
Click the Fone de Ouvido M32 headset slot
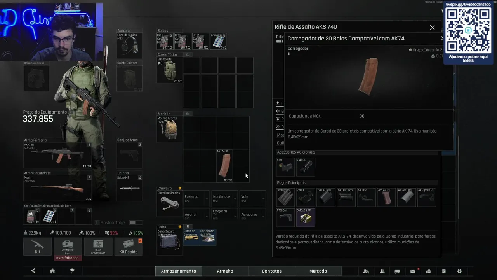(x=130, y=45)
